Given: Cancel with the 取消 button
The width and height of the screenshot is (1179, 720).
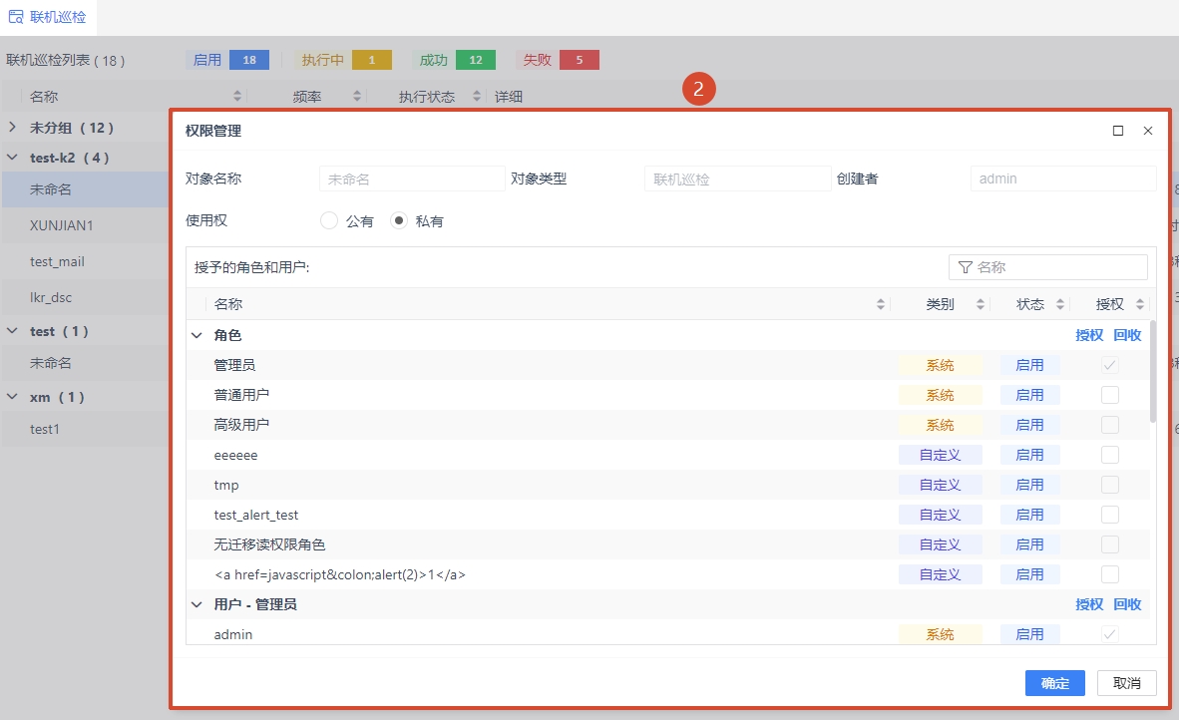Looking at the screenshot, I should pos(1126,682).
